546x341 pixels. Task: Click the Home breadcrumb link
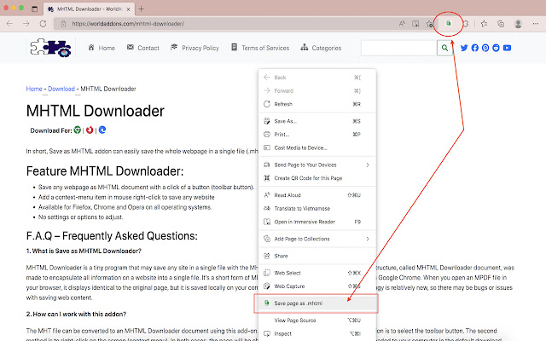(x=34, y=89)
